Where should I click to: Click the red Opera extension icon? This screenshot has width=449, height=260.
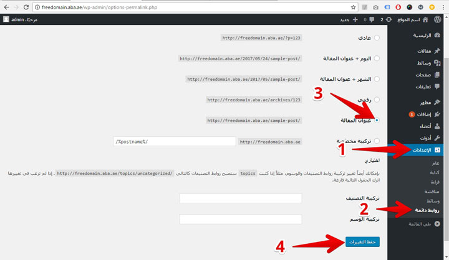(398, 7)
